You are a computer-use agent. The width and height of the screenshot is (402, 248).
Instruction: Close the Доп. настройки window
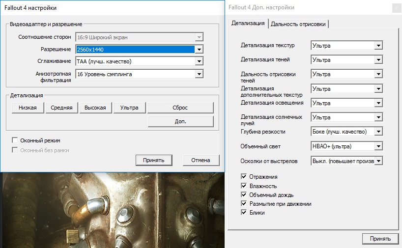(x=397, y=8)
